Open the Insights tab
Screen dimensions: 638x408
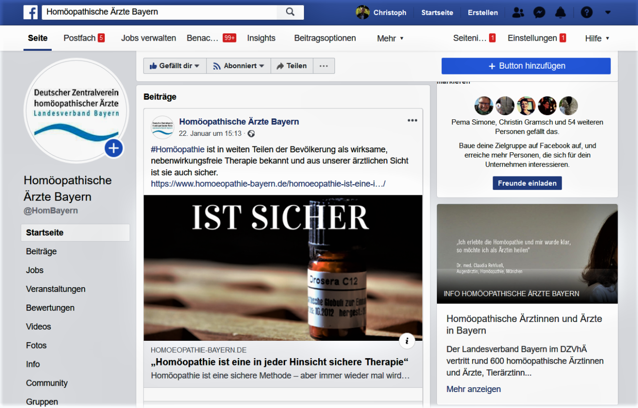tap(261, 38)
